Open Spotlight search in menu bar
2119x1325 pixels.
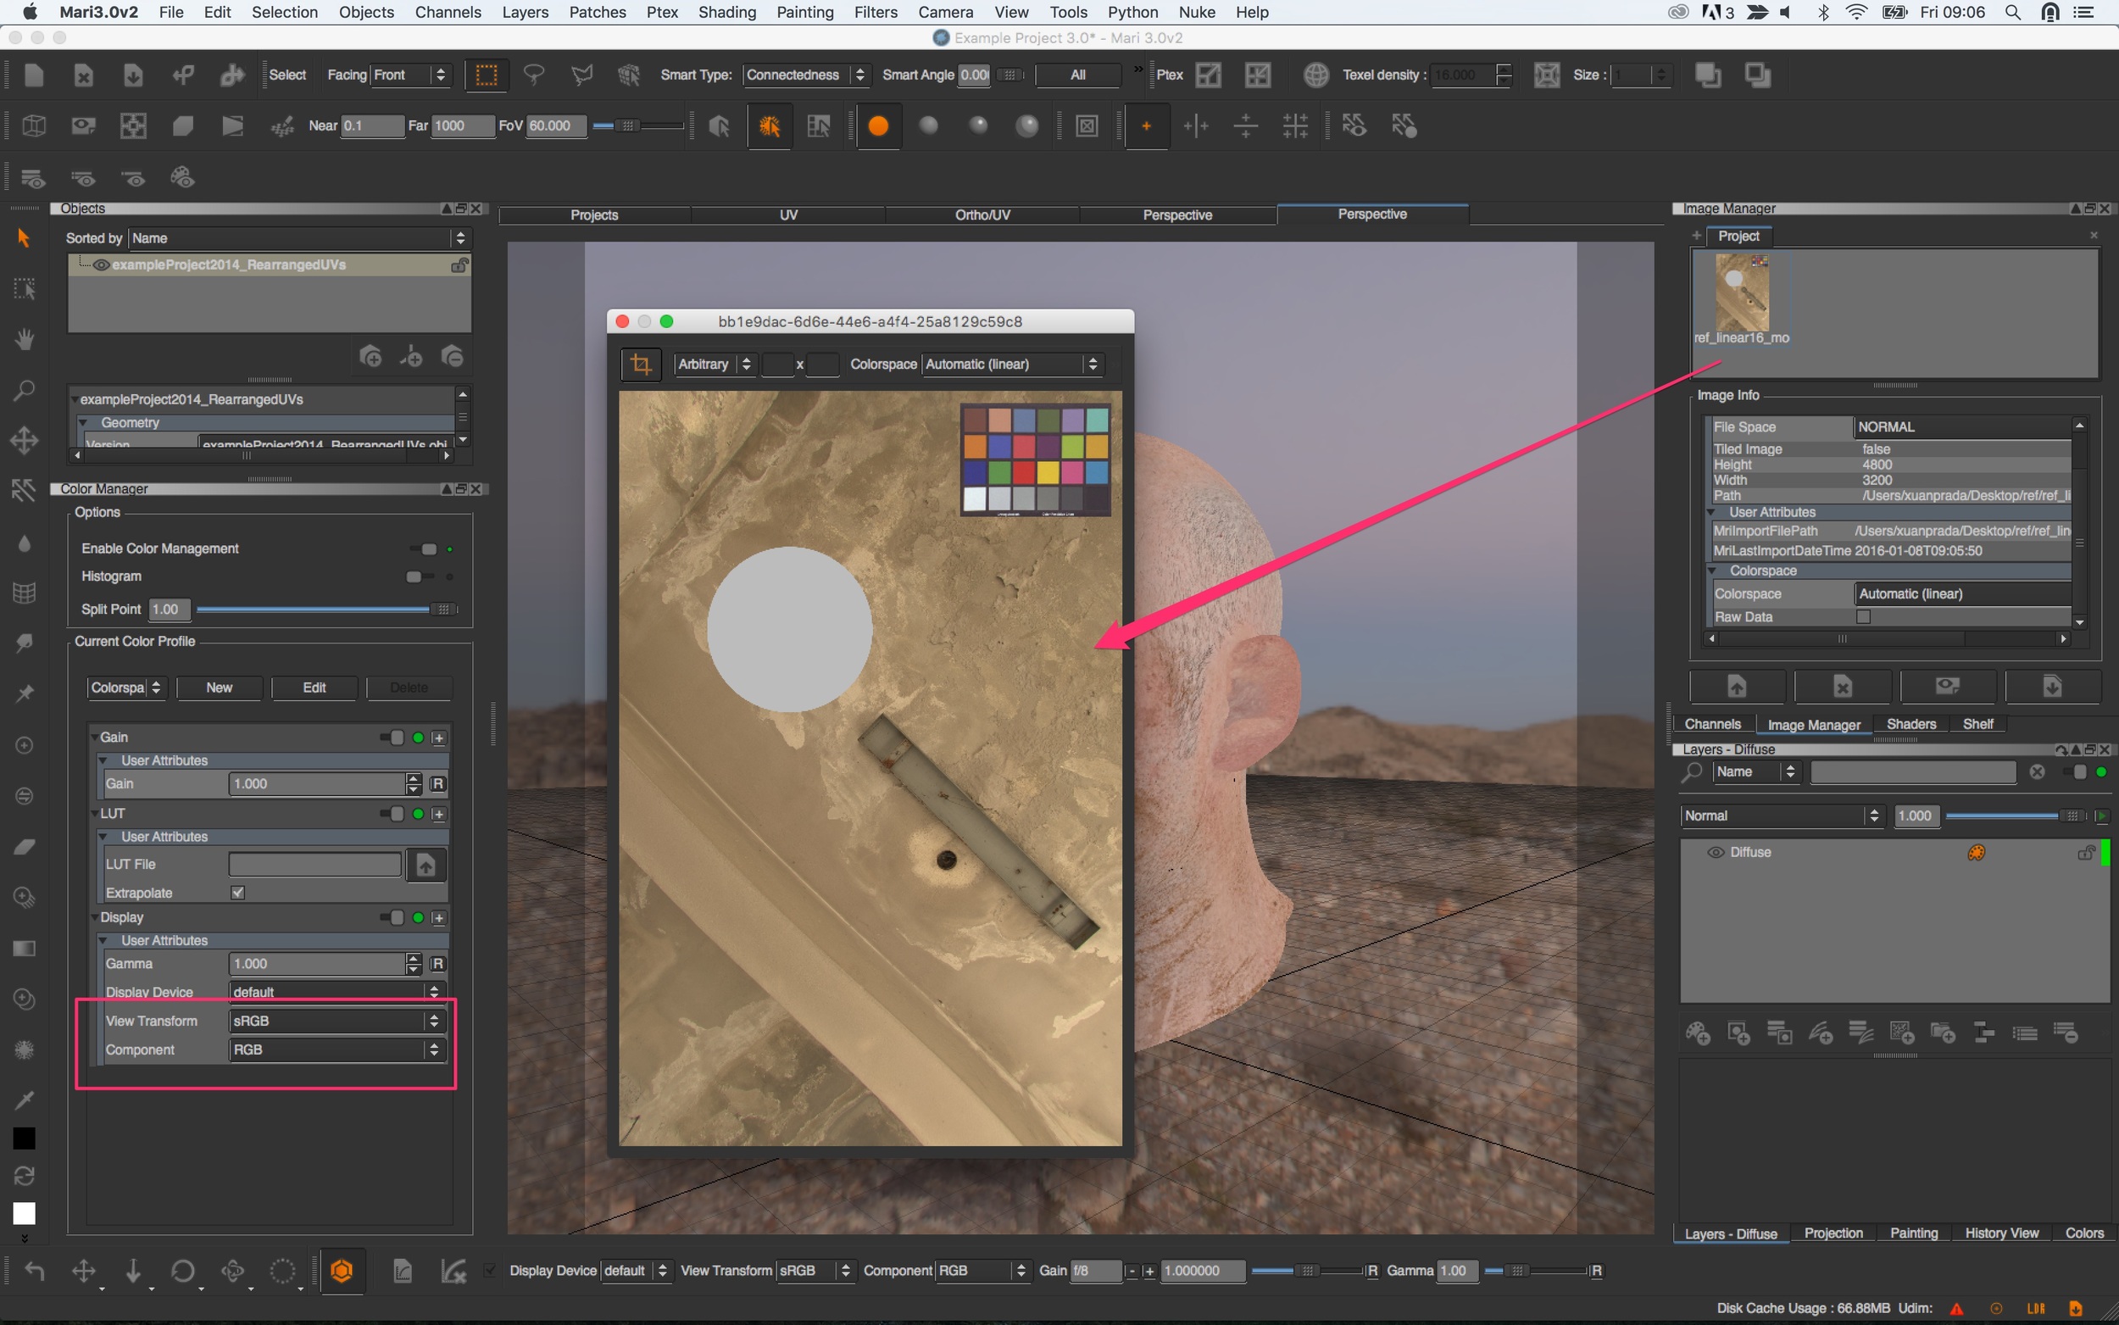pyautogui.click(x=2012, y=12)
